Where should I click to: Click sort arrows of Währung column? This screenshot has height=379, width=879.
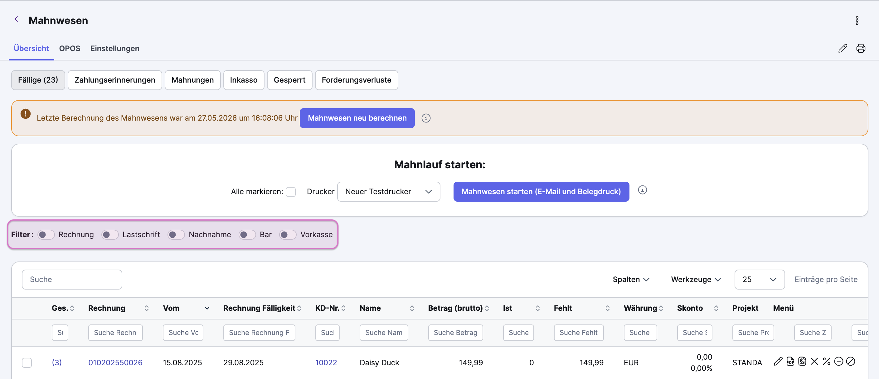click(x=661, y=309)
